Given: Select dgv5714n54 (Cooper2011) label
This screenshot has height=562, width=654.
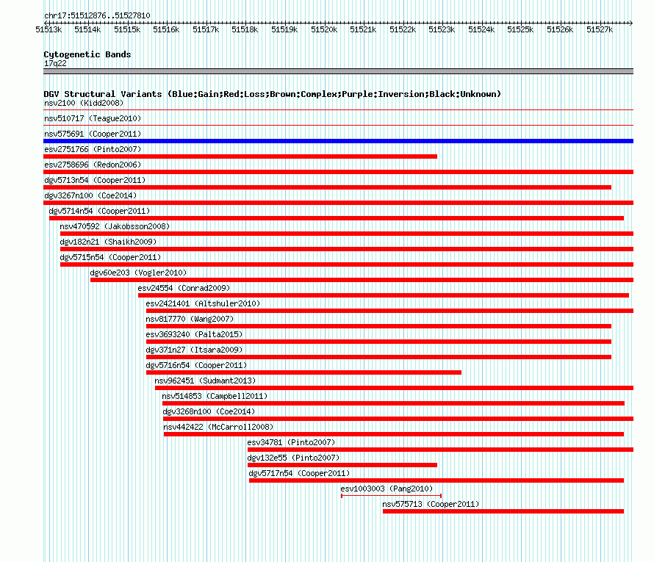Looking at the screenshot, I should (99, 211).
